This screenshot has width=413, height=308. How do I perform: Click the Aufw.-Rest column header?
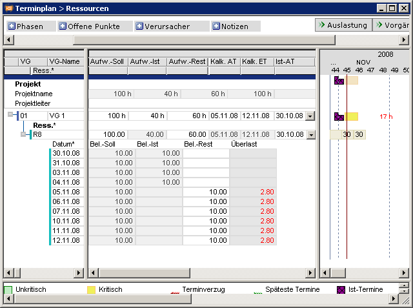(x=188, y=61)
